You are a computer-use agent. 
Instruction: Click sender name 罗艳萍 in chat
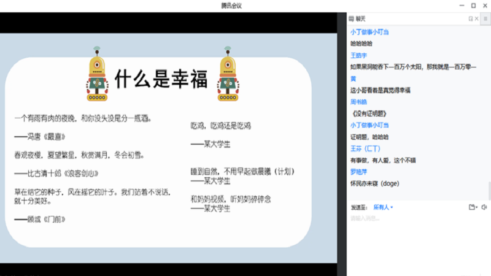358,172
